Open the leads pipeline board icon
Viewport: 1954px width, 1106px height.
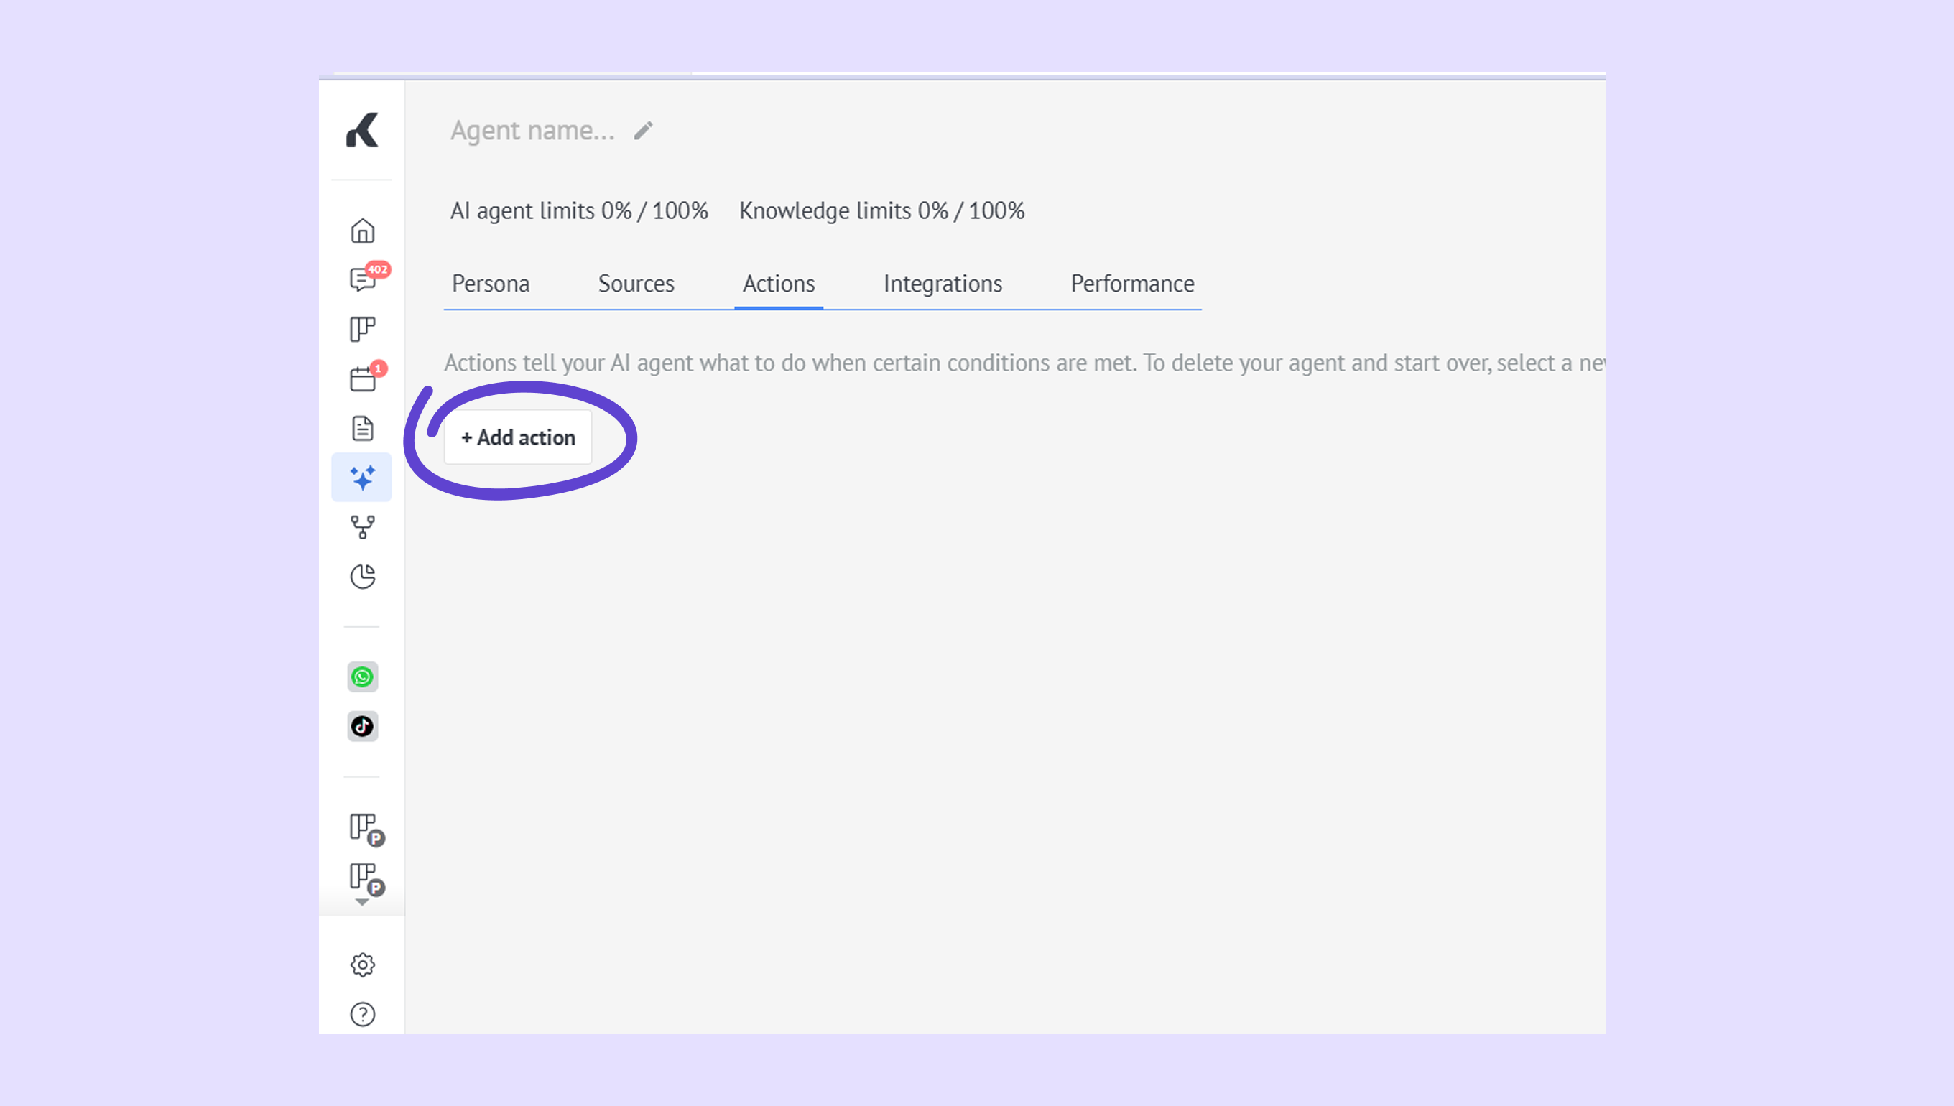pyautogui.click(x=362, y=329)
